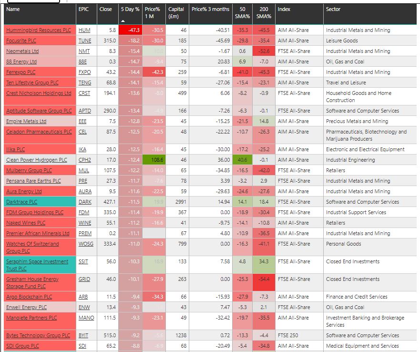Click the FXPO ticker link
This screenshot has height=352, width=420.
(84, 72)
